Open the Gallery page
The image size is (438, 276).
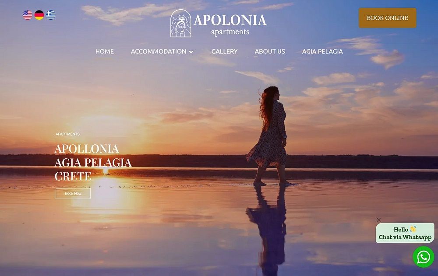pos(224,51)
